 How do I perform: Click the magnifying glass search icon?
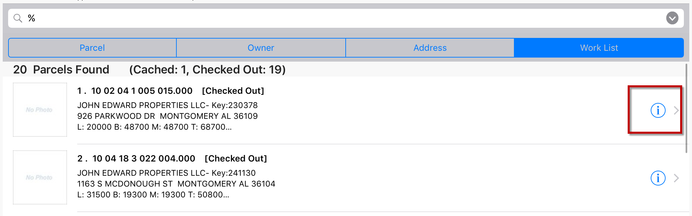18,18
